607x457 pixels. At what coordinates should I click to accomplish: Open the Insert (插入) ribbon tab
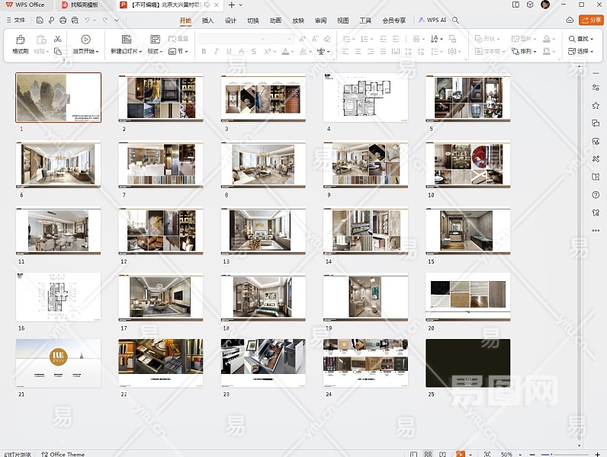click(207, 21)
